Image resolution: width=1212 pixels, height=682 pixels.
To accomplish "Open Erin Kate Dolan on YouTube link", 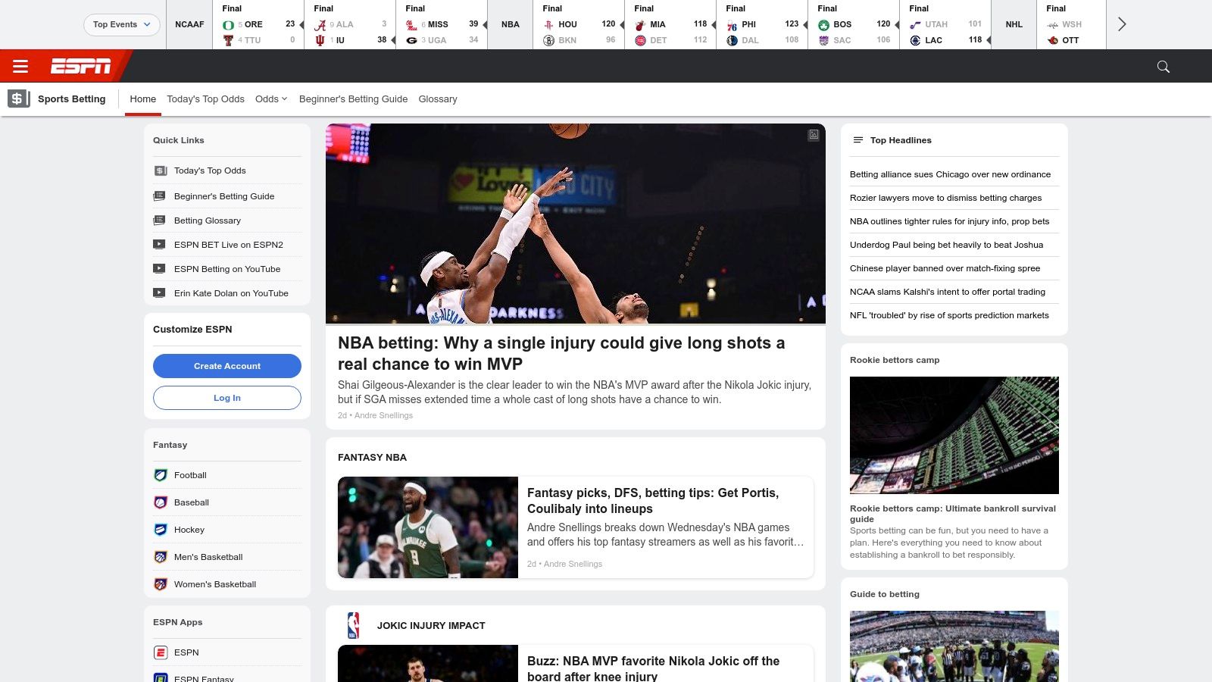I will pyautogui.click(x=231, y=293).
